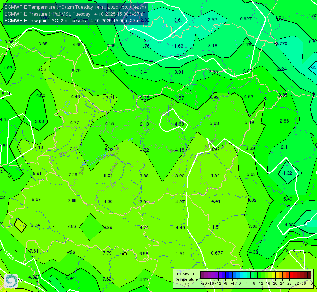This screenshot has width=317, height=292.
Task: Click the dew point value '4.69'
Action: (x=77, y=45)
